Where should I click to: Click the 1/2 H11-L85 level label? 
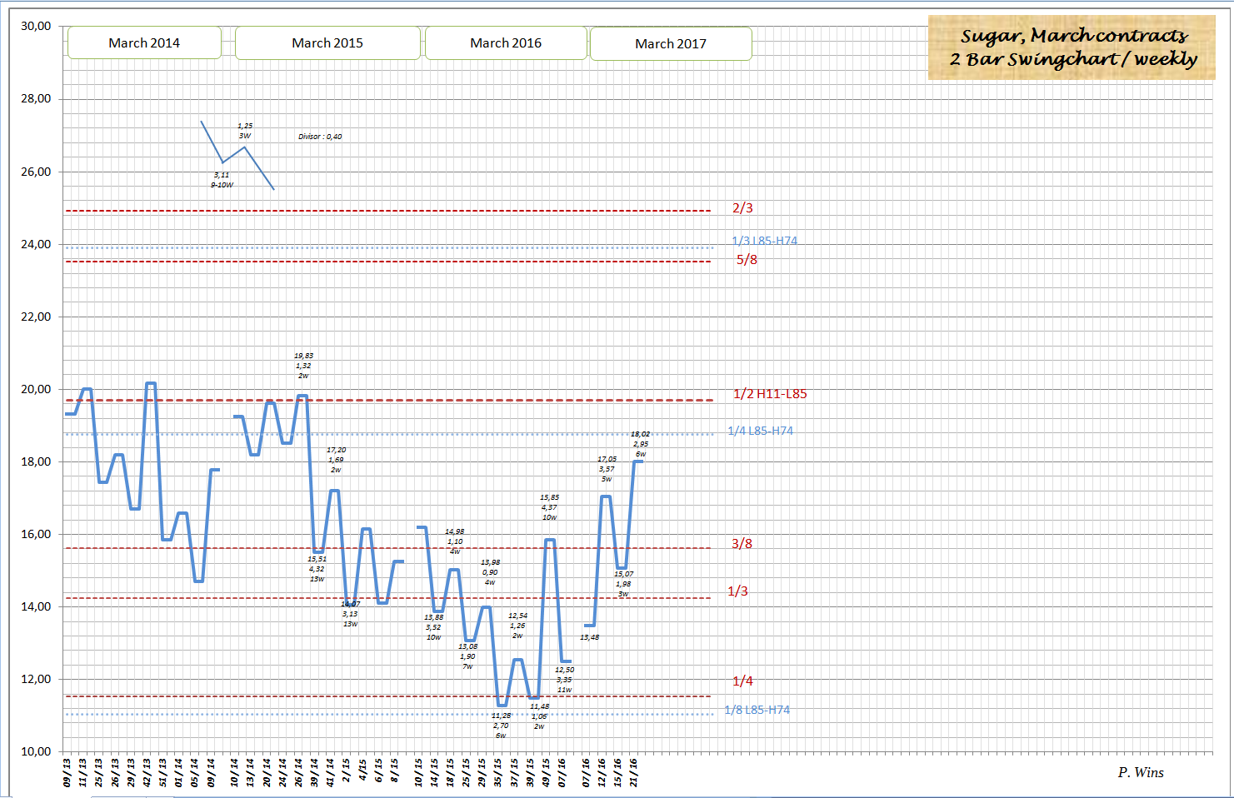click(x=770, y=394)
